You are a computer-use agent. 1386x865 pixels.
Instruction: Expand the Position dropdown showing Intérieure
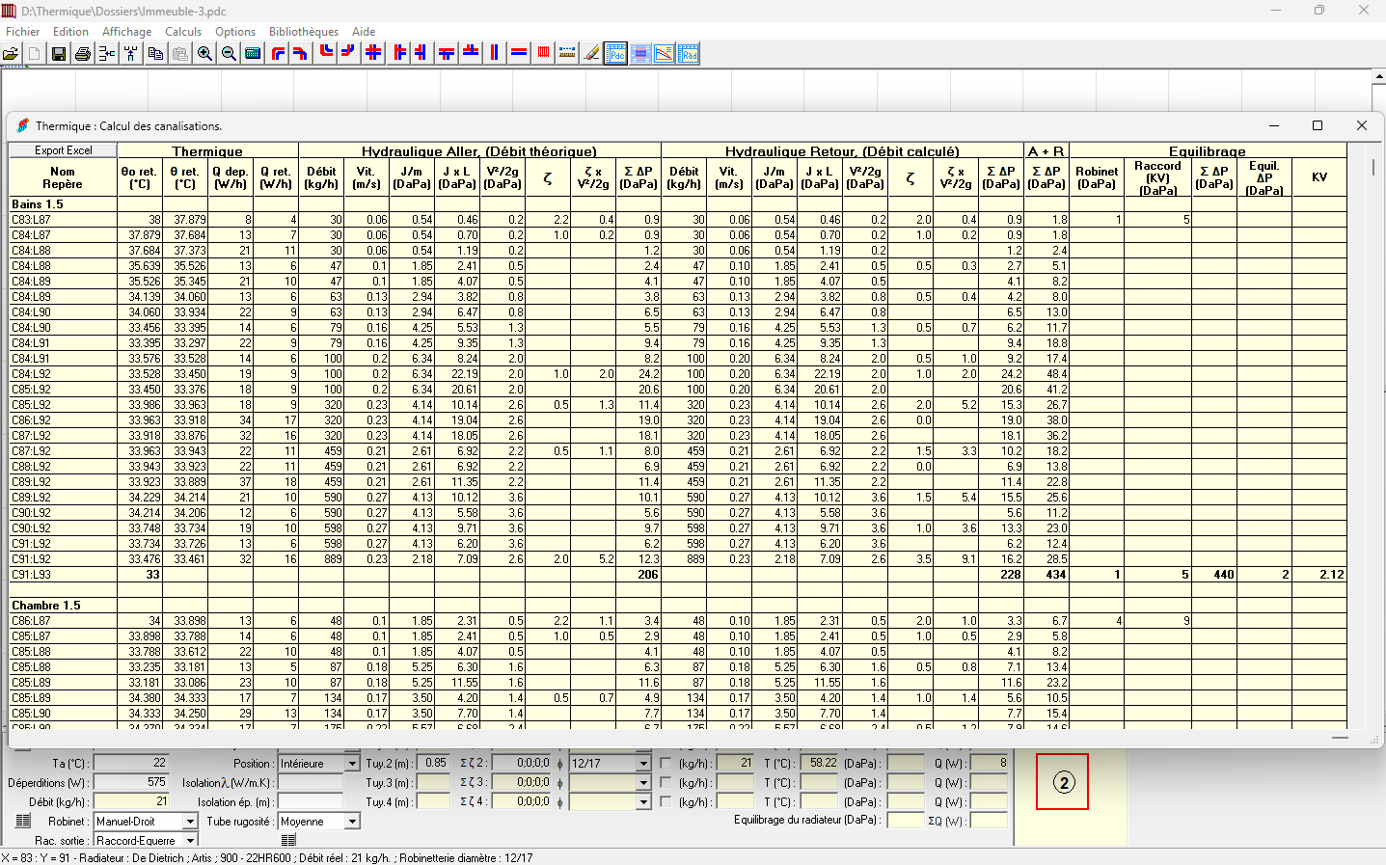352,764
